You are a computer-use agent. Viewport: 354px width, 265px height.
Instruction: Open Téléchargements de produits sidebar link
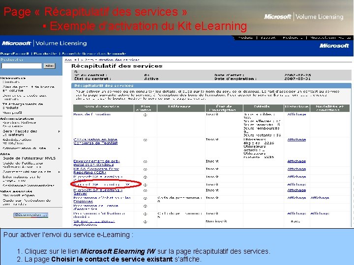click(x=23, y=106)
